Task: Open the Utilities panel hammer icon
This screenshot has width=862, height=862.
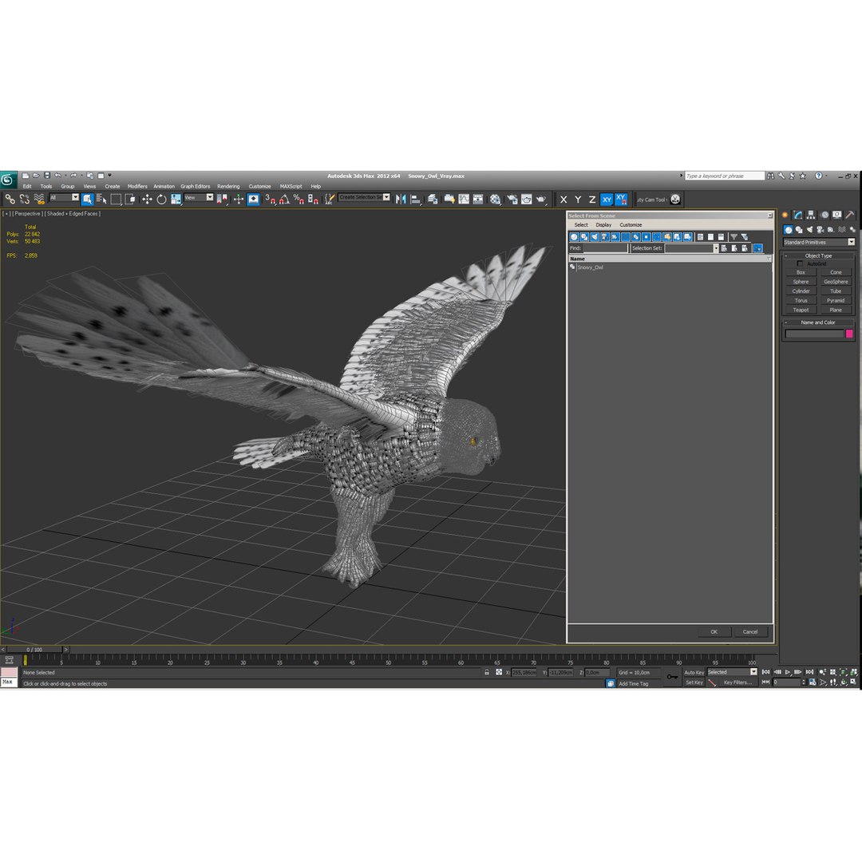Action: [x=850, y=215]
